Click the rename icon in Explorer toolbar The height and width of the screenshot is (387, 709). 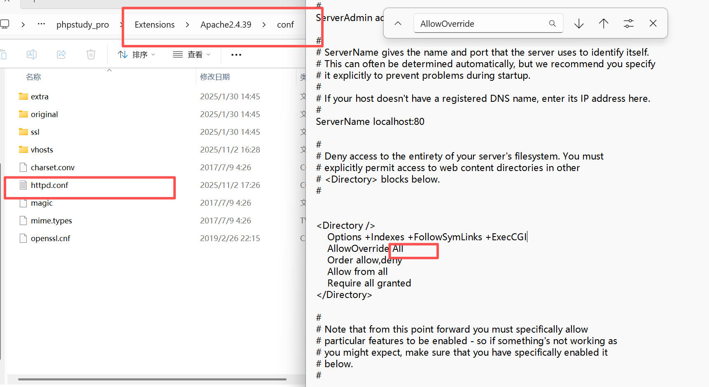coord(32,54)
